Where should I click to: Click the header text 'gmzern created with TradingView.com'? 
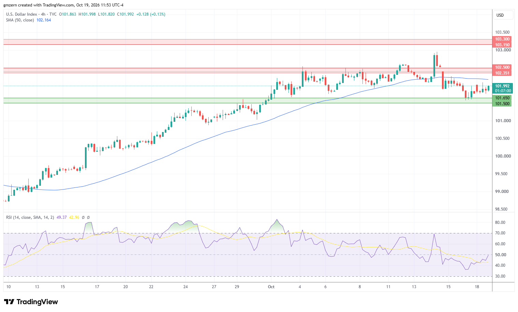pos(39,5)
